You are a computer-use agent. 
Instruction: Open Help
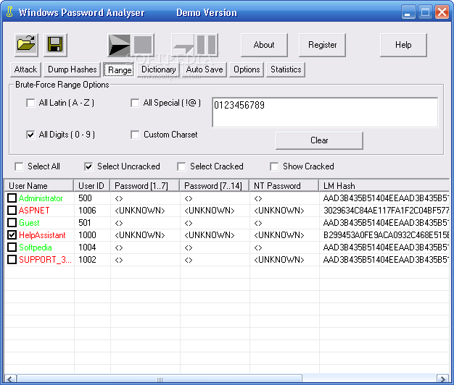point(403,45)
